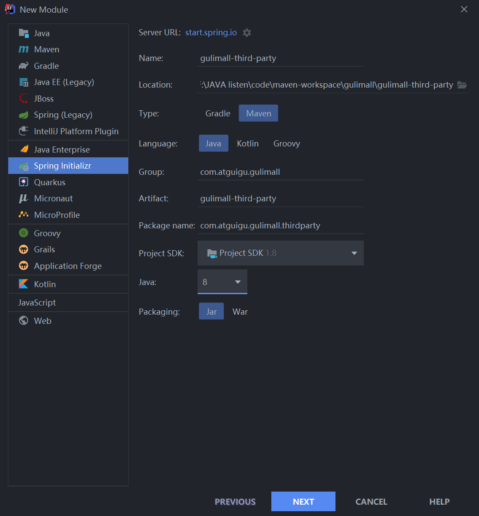Select the Gradle generator label

point(46,66)
